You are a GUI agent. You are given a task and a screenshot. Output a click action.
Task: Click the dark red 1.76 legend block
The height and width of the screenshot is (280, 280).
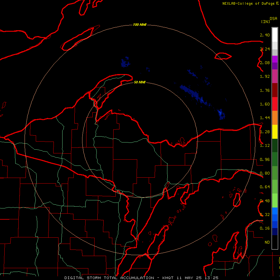pyautogui.click(x=275, y=90)
